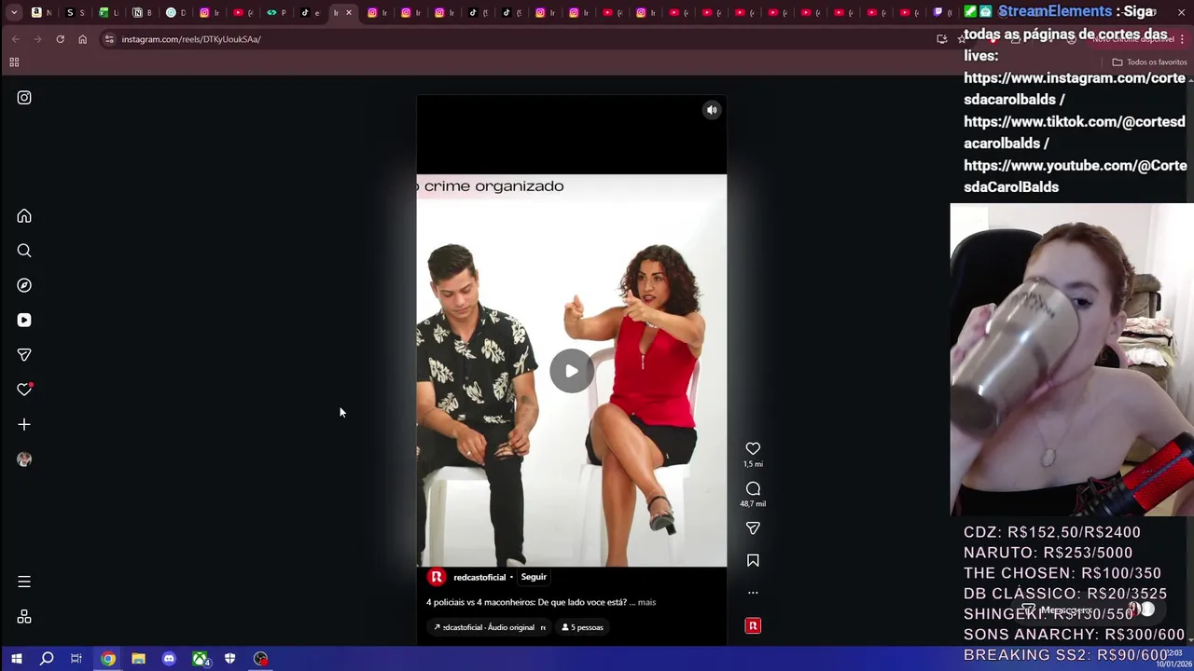Open redcastoficial username link
The height and width of the screenshot is (671, 1194).
[x=479, y=577]
